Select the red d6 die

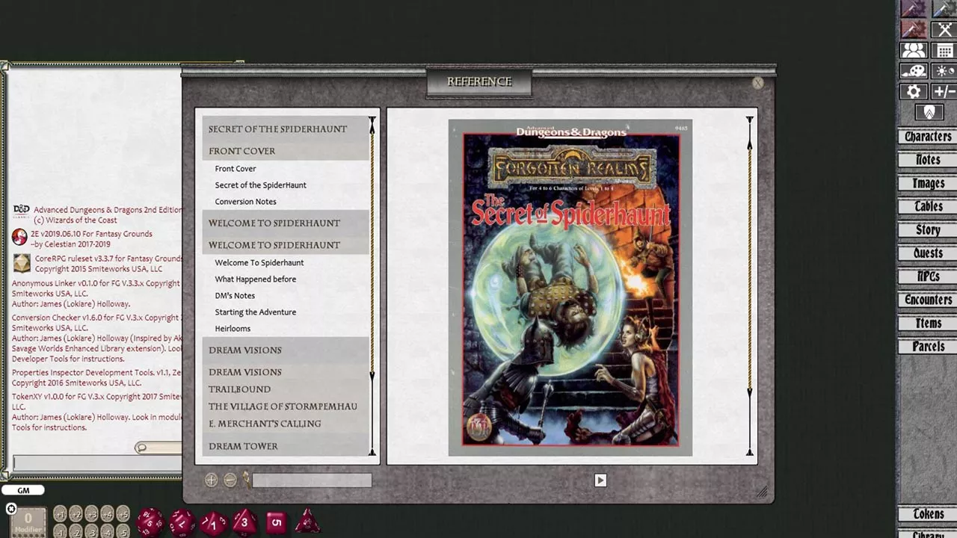click(x=275, y=522)
